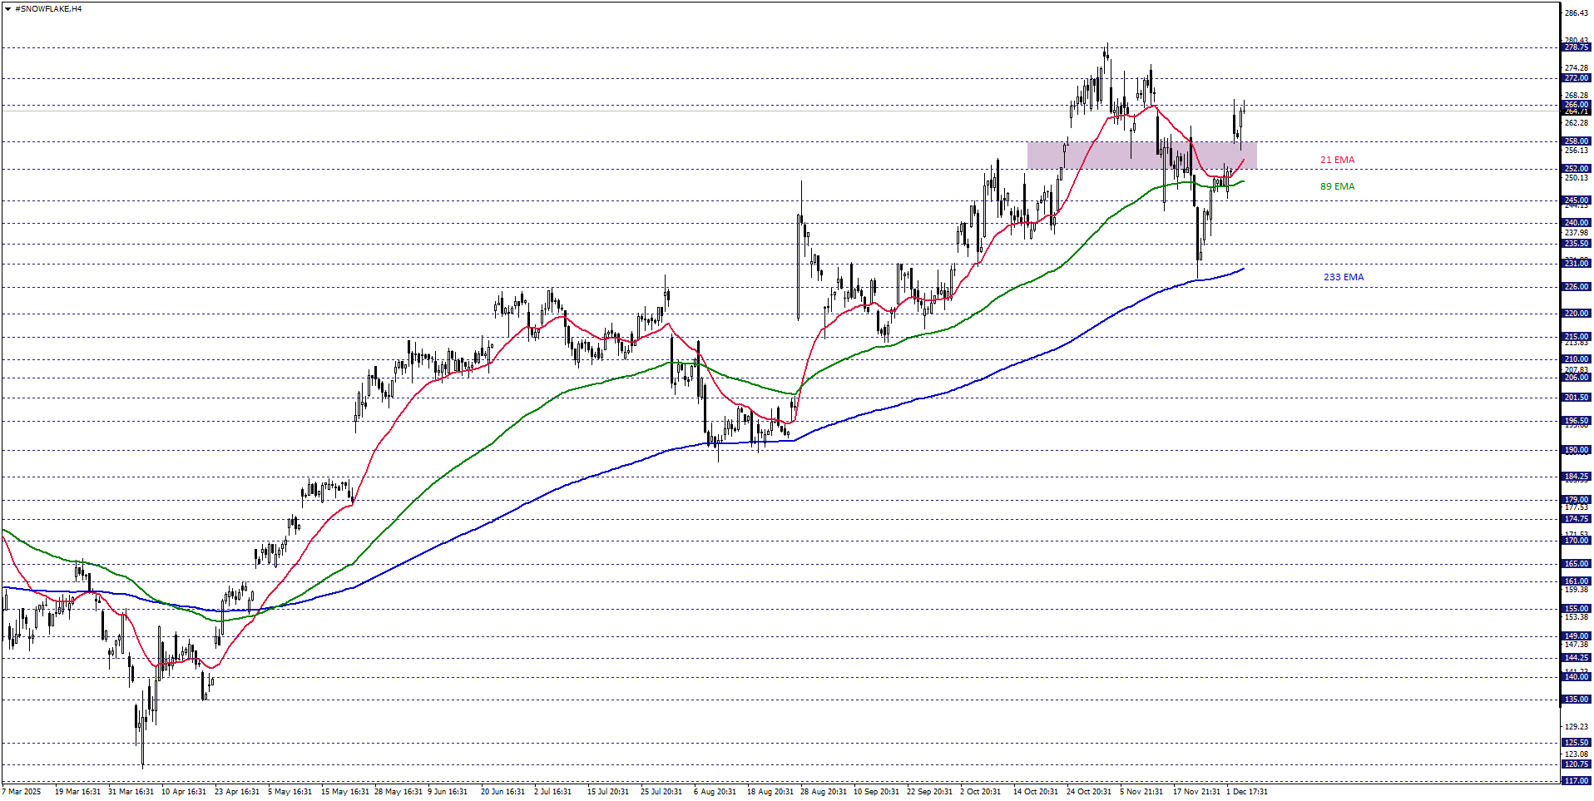The height and width of the screenshot is (801, 1594).
Task: Click the 28 Aug 20:31 time label
Action: click(x=823, y=792)
